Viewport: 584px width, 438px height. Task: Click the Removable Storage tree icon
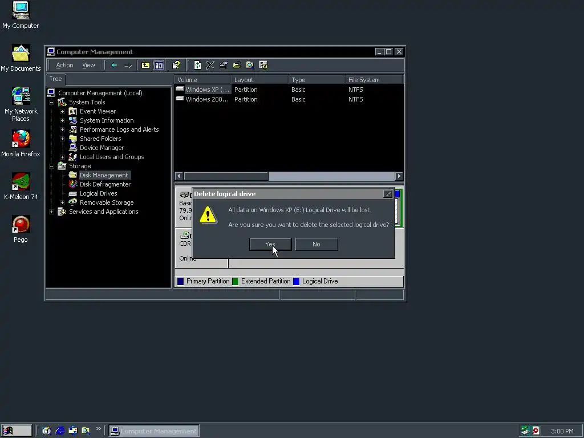[73, 202]
